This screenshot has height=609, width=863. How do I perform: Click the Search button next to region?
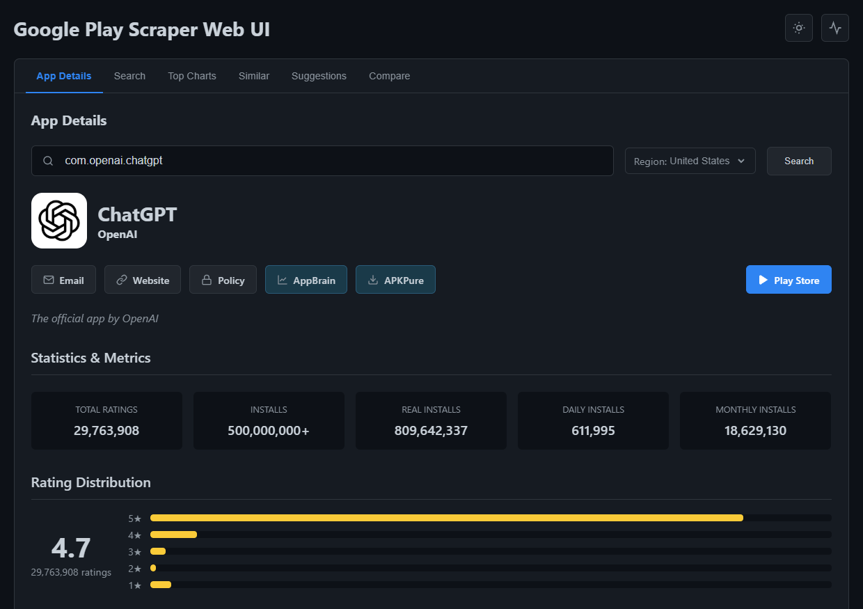tap(799, 161)
